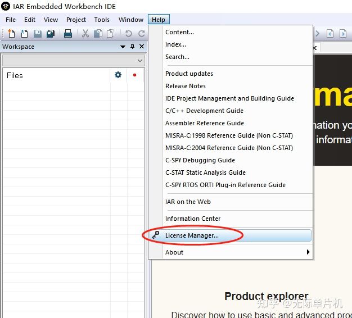352x318 pixels.
Task: Pin the Workspace panel
Action: 133,47
